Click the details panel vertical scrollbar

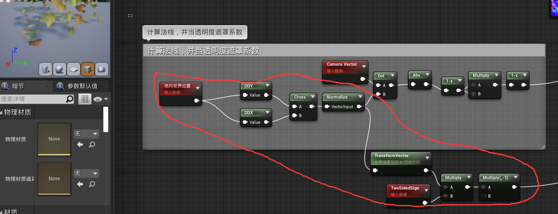pyautogui.click(x=106, y=119)
